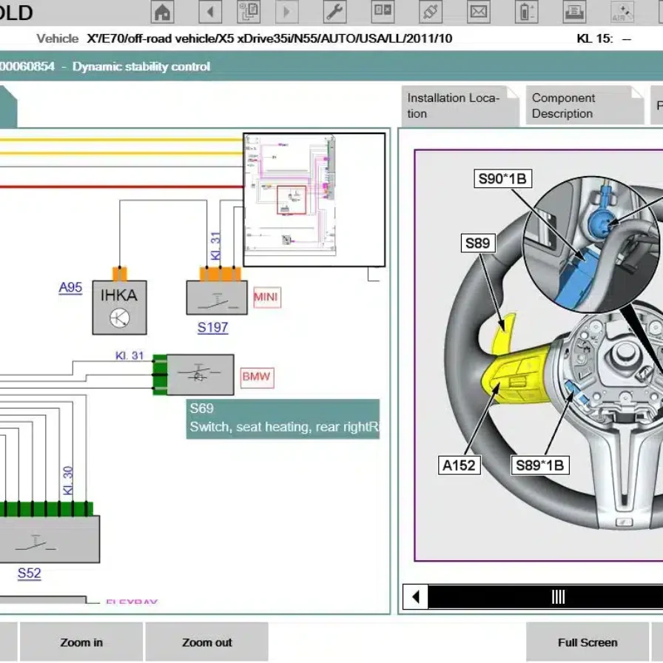This screenshot has width=663, height=663.
Task: Open the AIR icon in toolbar
Action: point(622,12)
